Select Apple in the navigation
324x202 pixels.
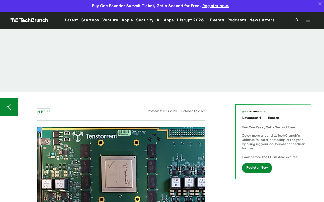click(127, 20)
